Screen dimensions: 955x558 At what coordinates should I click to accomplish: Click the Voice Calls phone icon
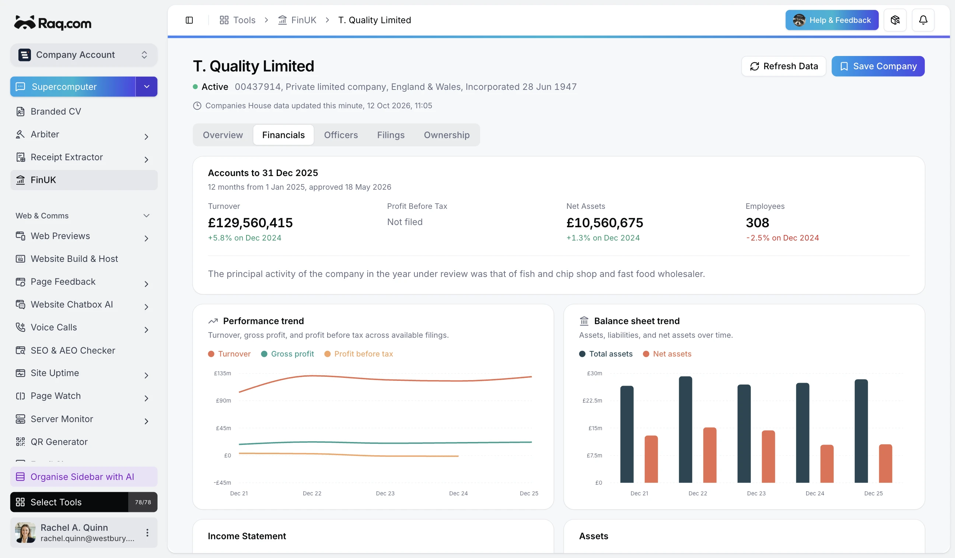click(x=21, y=327)
